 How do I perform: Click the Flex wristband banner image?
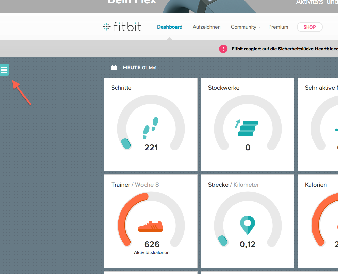click(209, 6)
